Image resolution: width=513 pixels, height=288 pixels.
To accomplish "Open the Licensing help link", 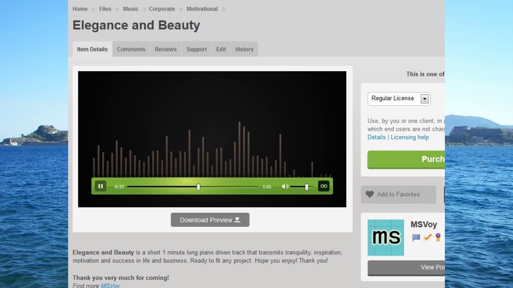I will point(410,137).
